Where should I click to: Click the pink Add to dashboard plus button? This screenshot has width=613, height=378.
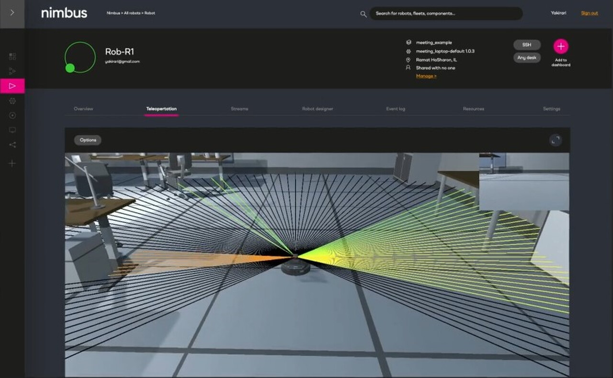point(561,46)
